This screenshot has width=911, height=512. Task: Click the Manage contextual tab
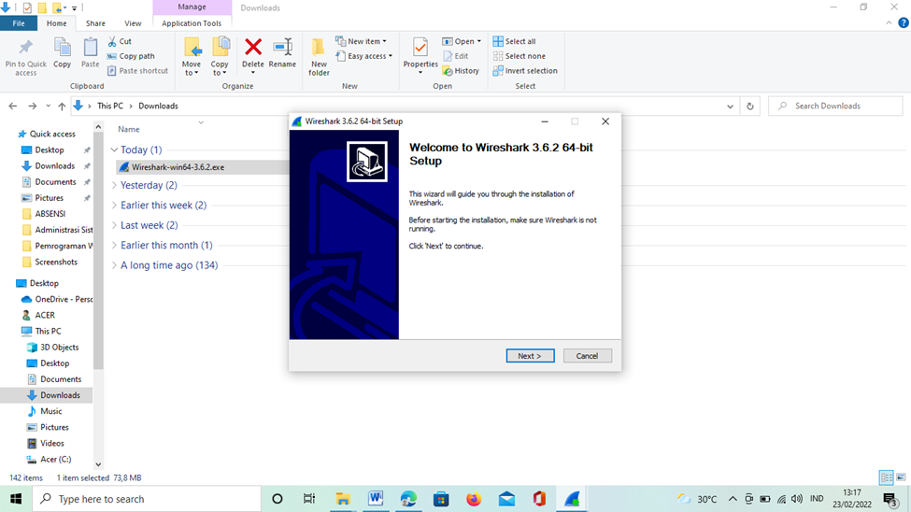tap(192, 7)
